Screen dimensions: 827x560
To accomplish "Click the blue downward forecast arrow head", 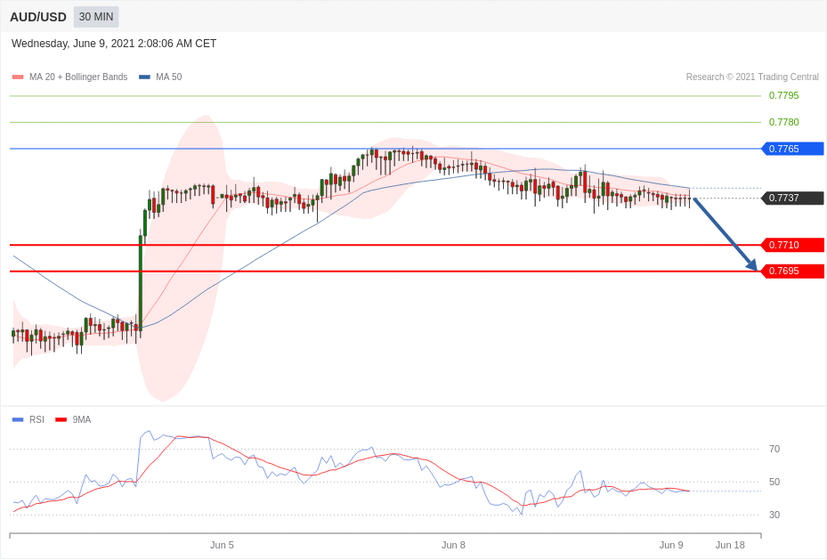I will pyautogui.click(x=751, y=264).
